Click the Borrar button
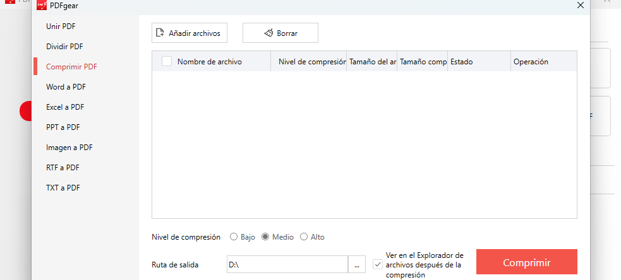Image resolution: width=621 pixels, height=280 pixels. (x=280, y=33)
